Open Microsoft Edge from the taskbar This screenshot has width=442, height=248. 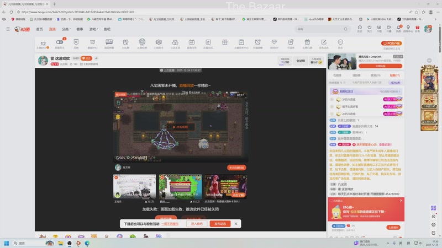pyautogui.click(x=87, y=243)
